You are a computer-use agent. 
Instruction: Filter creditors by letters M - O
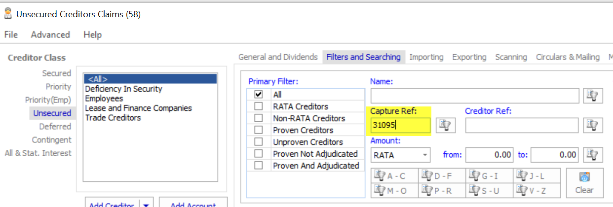[394, 190]
